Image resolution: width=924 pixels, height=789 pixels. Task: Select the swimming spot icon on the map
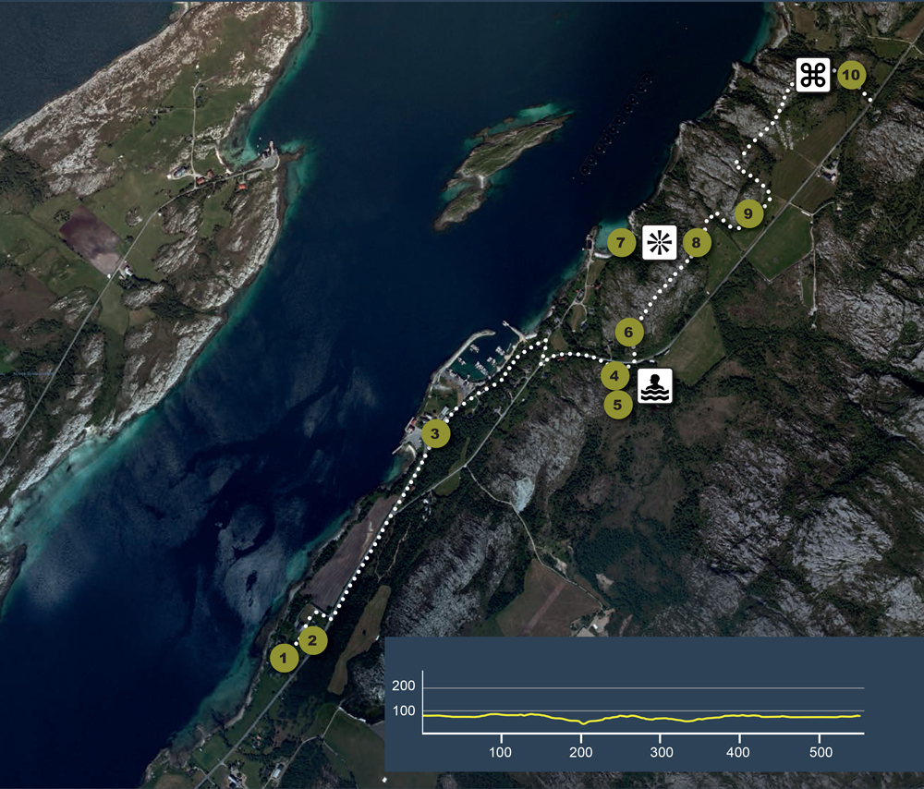pos(656,384)
